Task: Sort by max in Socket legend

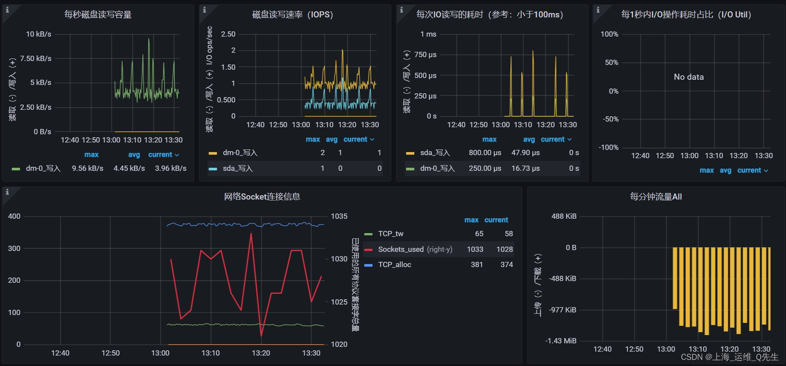Action: pos(471,220)
